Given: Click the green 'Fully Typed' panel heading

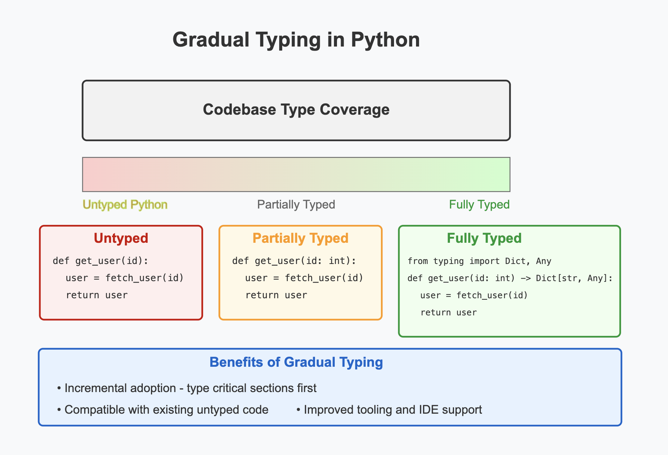Looking at the screenshot, I should tap(485, 238).
